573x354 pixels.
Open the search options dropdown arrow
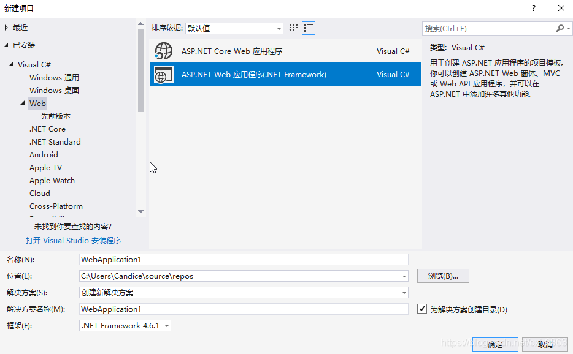coord(569,28)
